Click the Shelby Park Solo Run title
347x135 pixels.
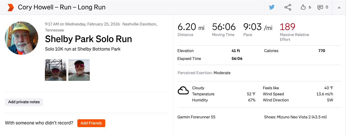pyautogui.click(x=88, y=39)
